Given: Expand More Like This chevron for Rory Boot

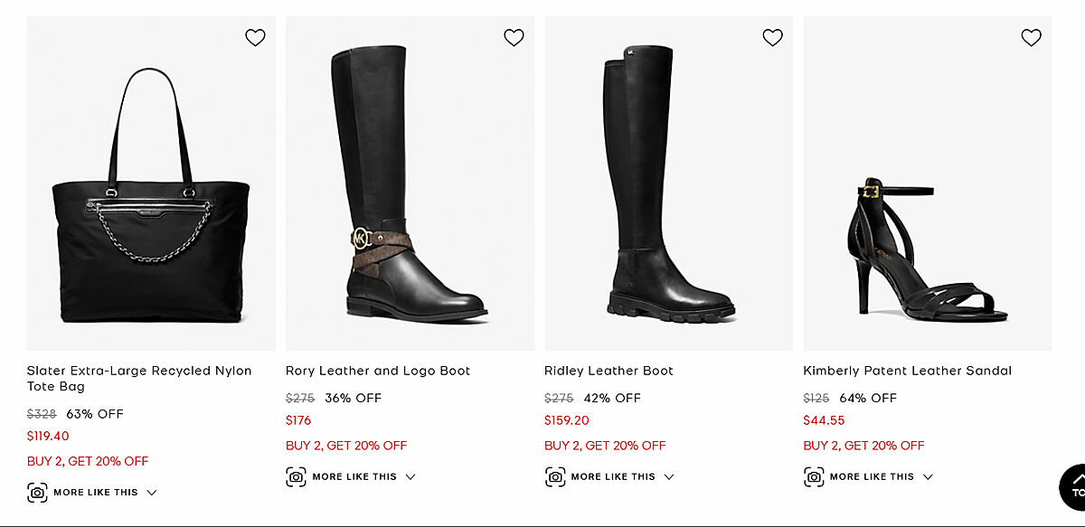Looking at the screenshot, I should coord(410,476).
